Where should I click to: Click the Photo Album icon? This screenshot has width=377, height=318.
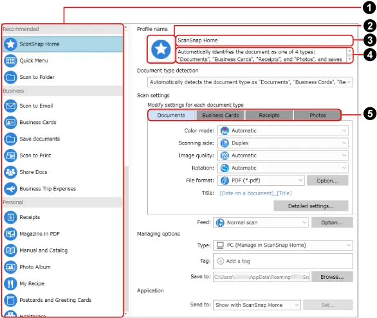pyautogui.click(x=10, y=267)
